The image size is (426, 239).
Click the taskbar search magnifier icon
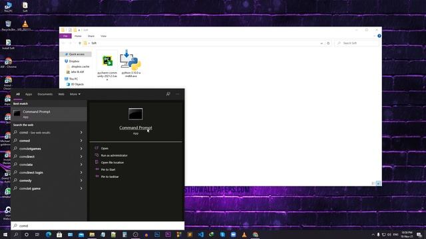[x=16, y=234]
